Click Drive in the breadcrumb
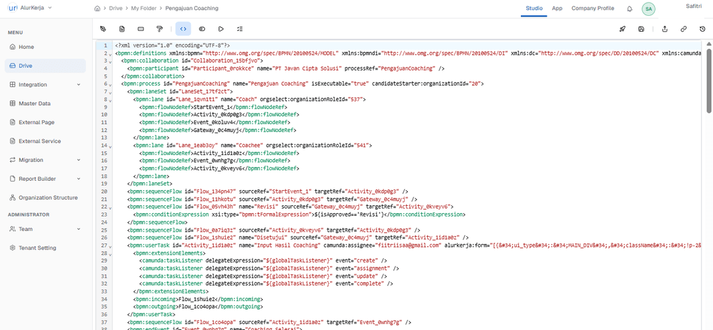 tap(115, 8)
